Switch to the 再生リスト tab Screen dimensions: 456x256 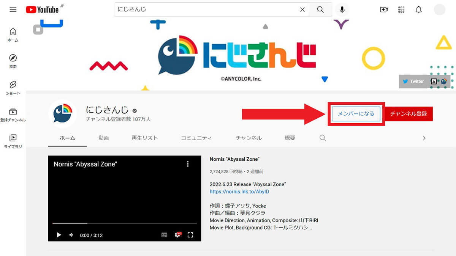[145, 138]
